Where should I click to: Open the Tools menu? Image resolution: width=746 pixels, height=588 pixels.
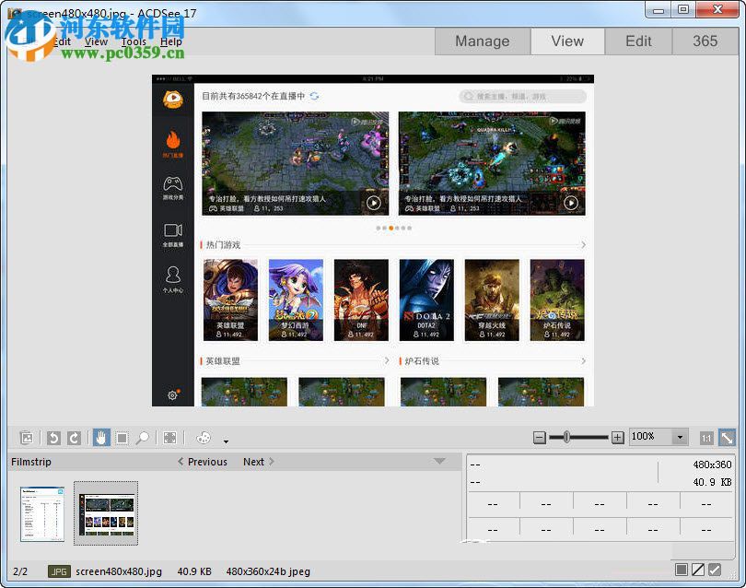(x=134, y=41)
